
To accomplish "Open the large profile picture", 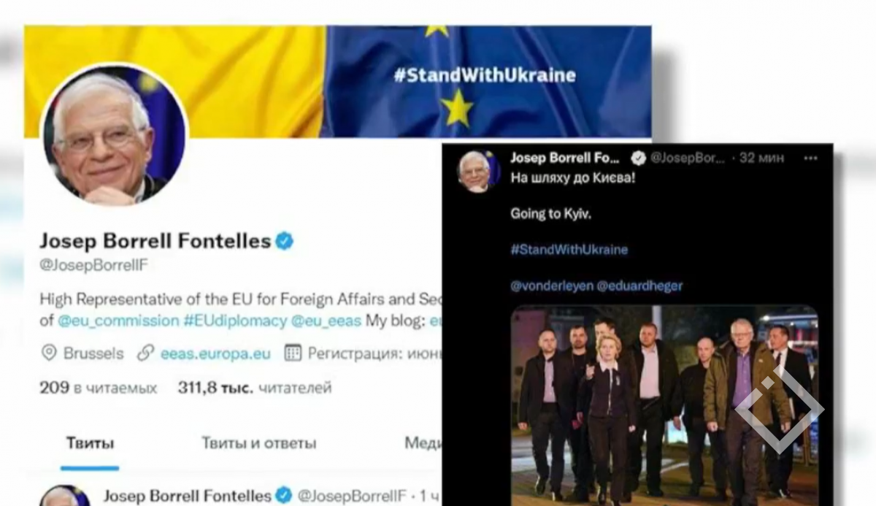I will click(x=113, y=135).
